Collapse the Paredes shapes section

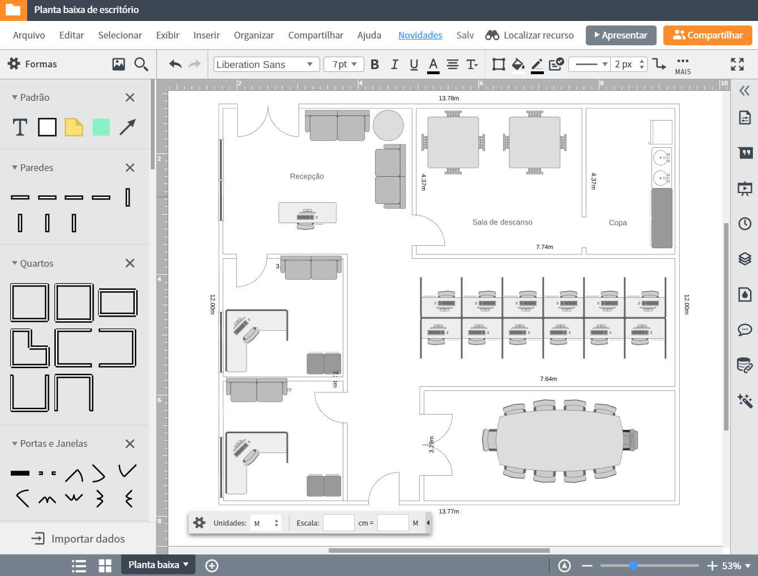tap(15, 168)
